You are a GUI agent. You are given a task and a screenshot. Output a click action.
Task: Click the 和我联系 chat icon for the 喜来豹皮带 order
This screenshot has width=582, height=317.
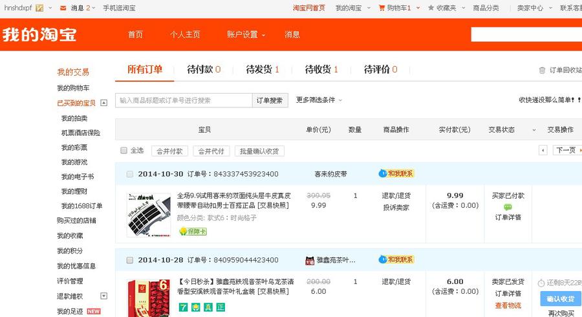point(396,173)
